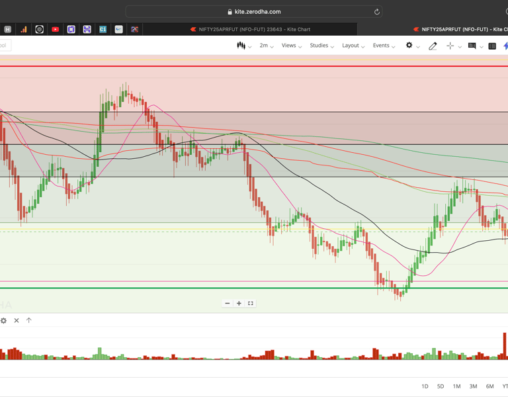508x397 pixels.
Task: Move volume panel up with arrow
Action: tap(29, 320)
